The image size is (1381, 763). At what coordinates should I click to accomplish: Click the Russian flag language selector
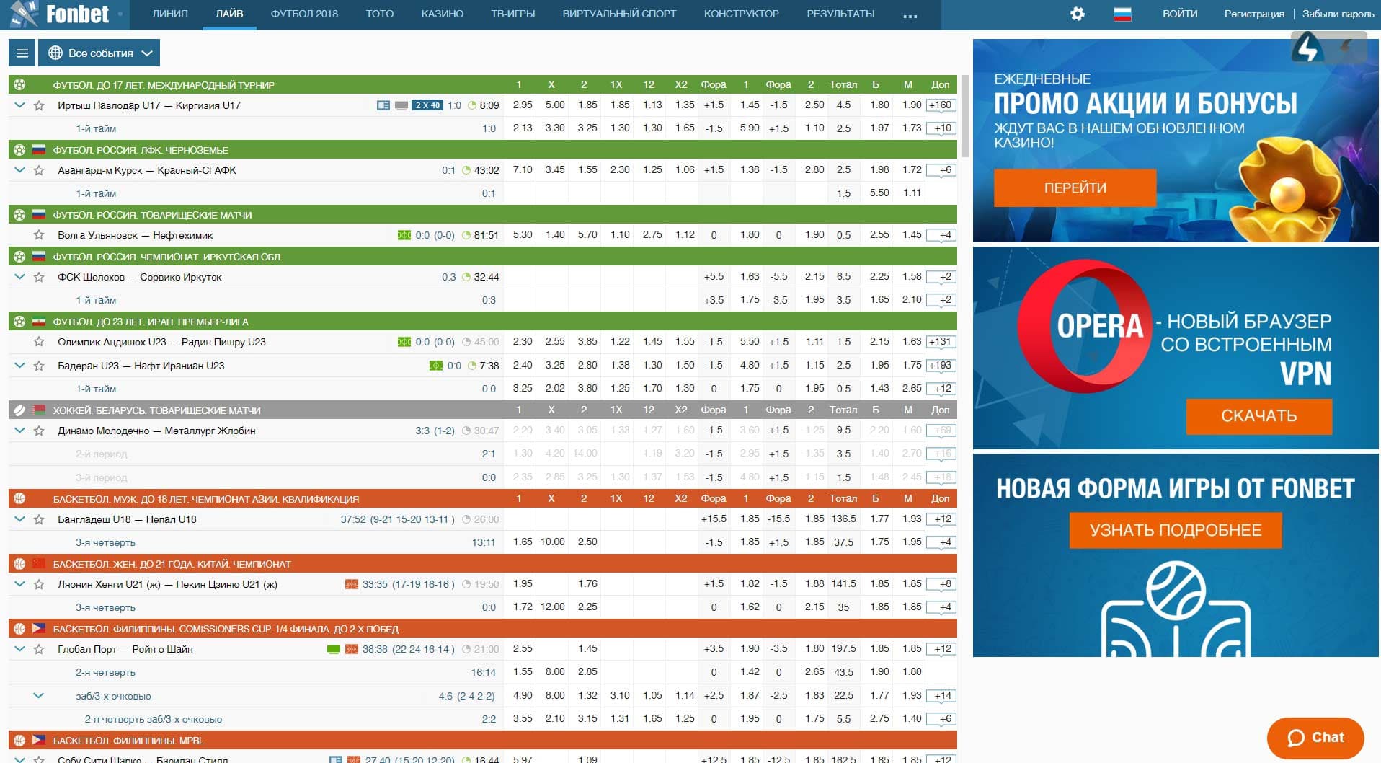coord(1122,14)
